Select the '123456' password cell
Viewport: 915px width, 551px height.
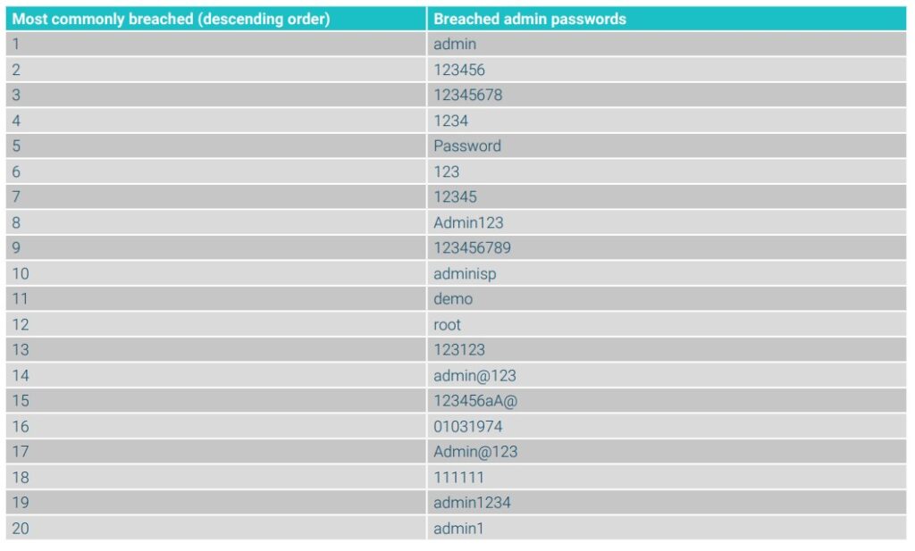(x=667, y=70)
